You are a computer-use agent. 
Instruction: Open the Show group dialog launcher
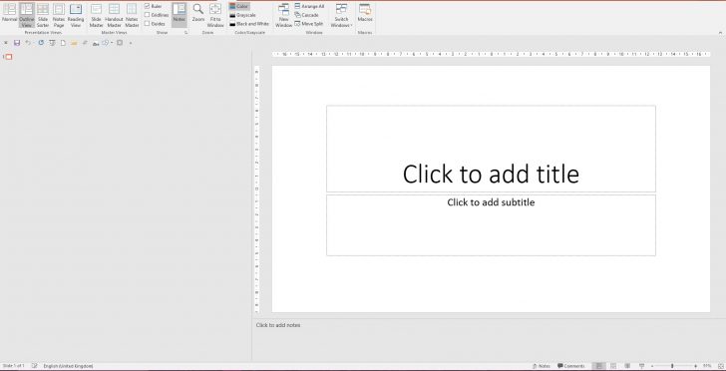click(x=185, y=33)
